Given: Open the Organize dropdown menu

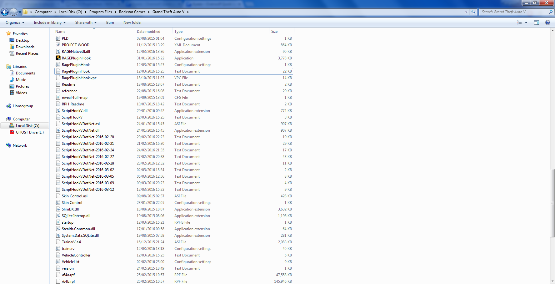Looking at the screenshot, I should point(15,23).
